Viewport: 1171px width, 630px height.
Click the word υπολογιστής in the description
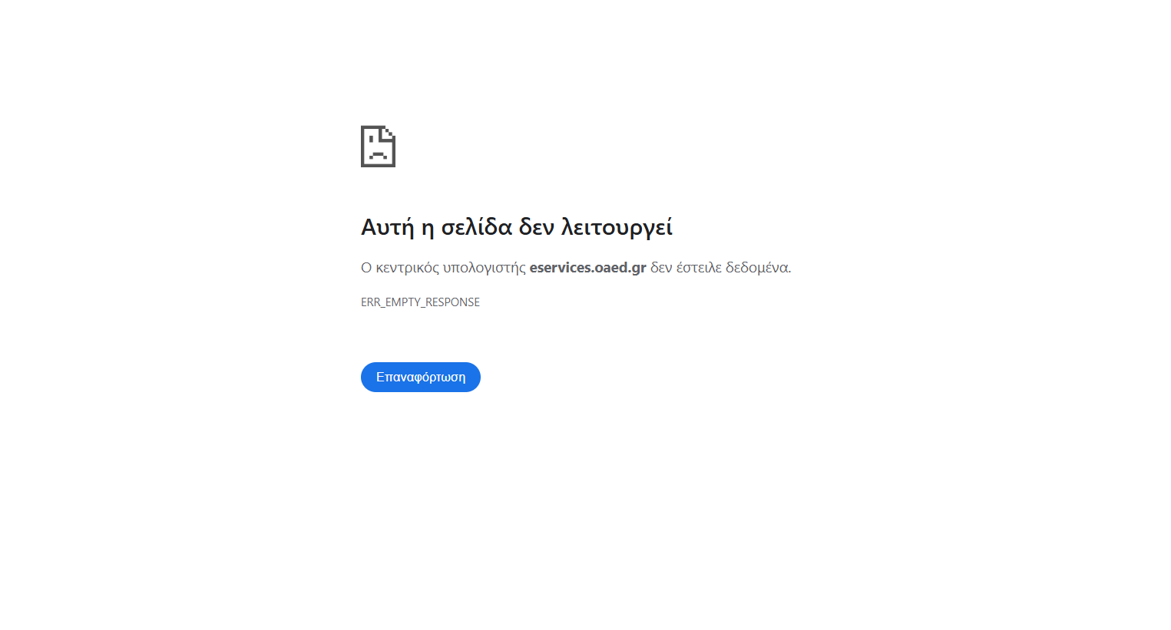pos(484,268)
